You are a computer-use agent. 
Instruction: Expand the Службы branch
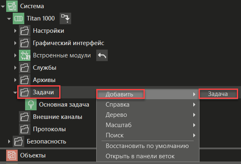tap(15, 68)
